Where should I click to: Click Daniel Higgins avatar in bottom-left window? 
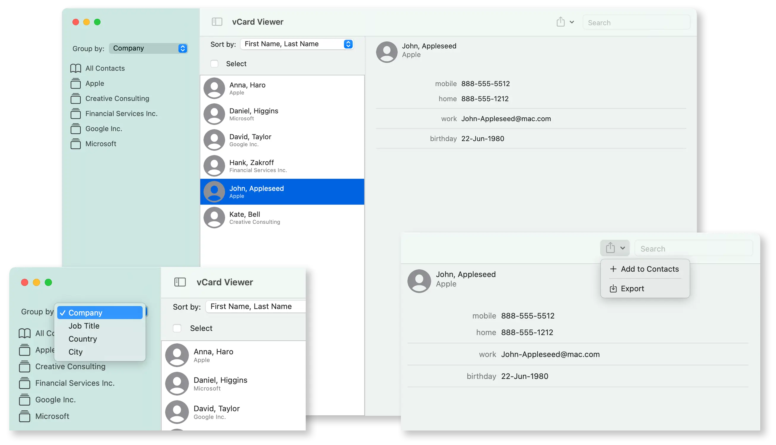(x=177, y=384)
